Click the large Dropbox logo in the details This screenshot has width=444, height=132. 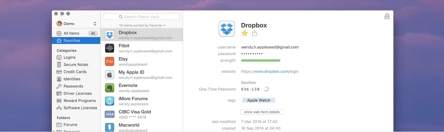coord(227,29)
